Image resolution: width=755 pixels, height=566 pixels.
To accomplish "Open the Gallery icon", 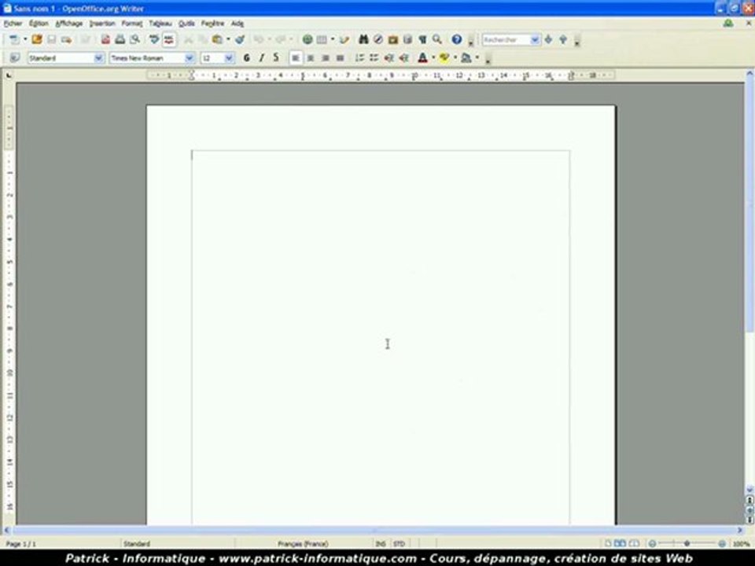I will point(393,40).
